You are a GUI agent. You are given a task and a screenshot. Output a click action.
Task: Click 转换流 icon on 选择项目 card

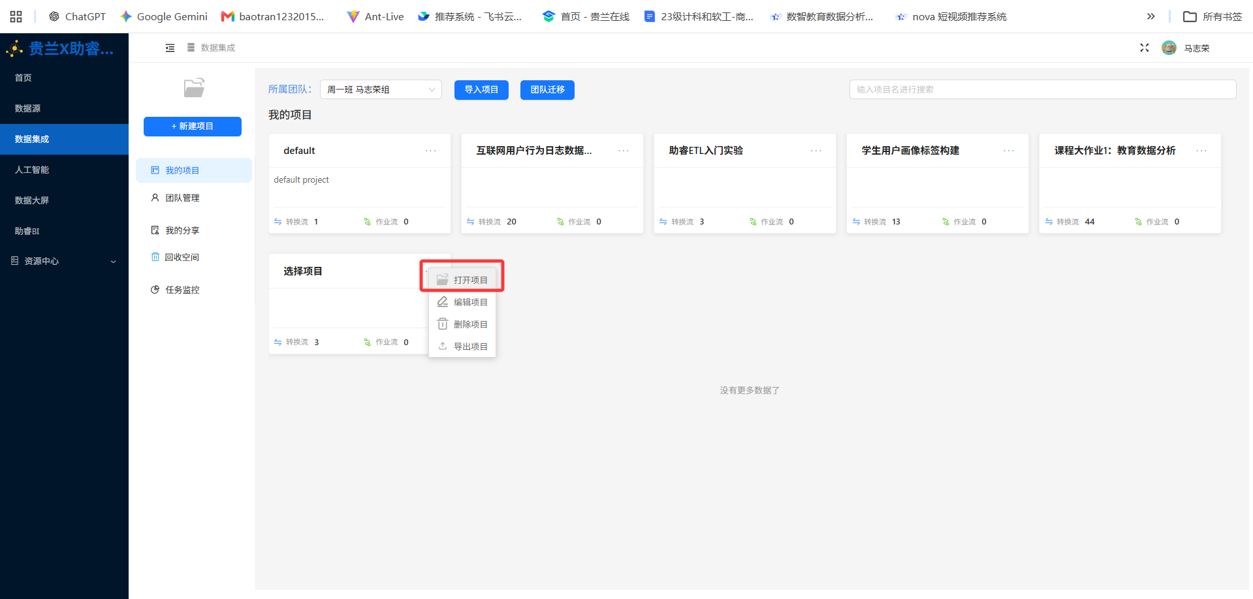[278, 342]
